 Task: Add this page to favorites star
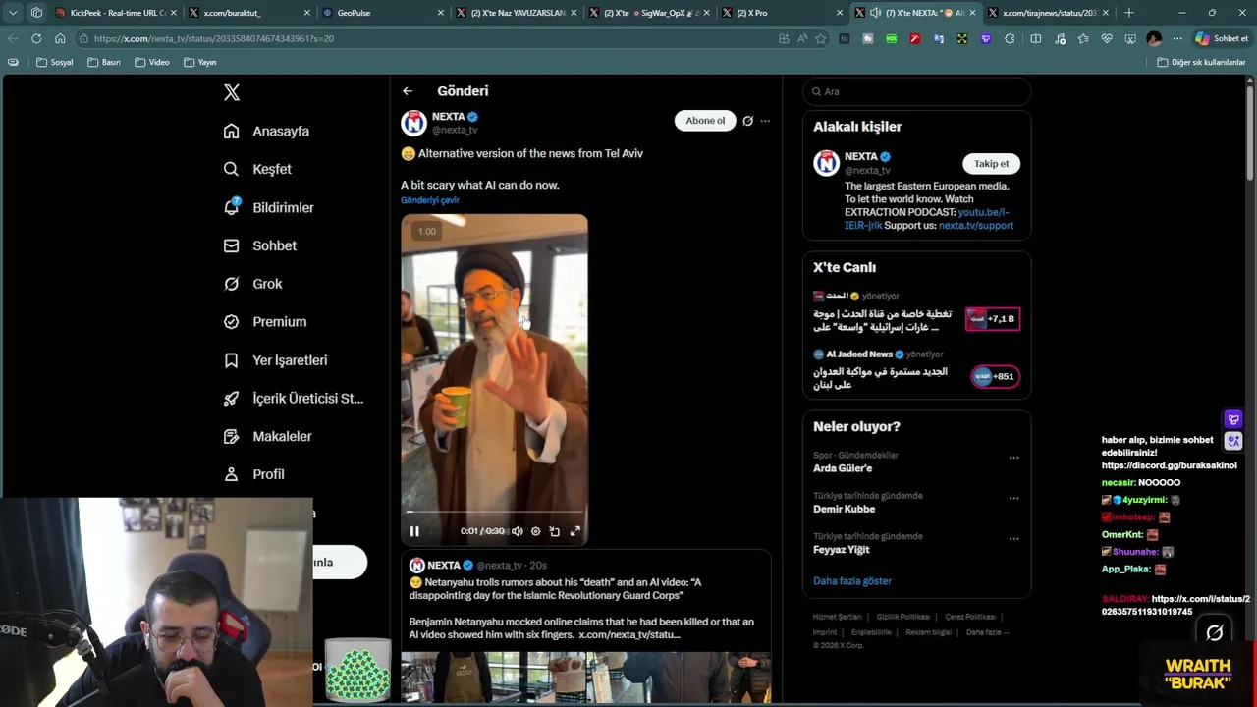click(x=821, y=38)
